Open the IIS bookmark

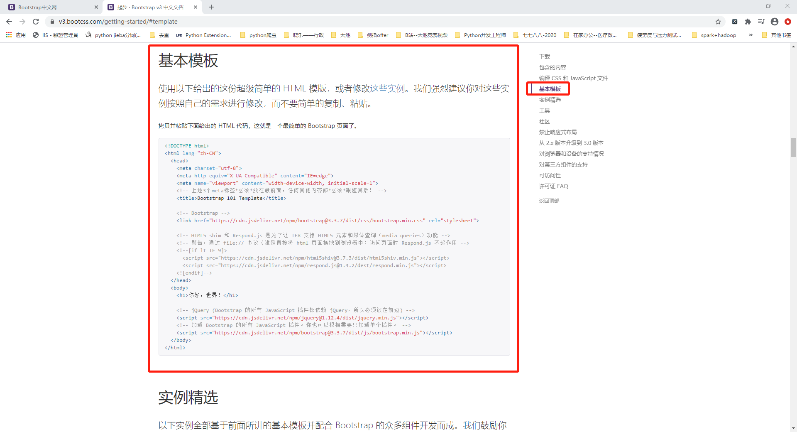point(55,35)
